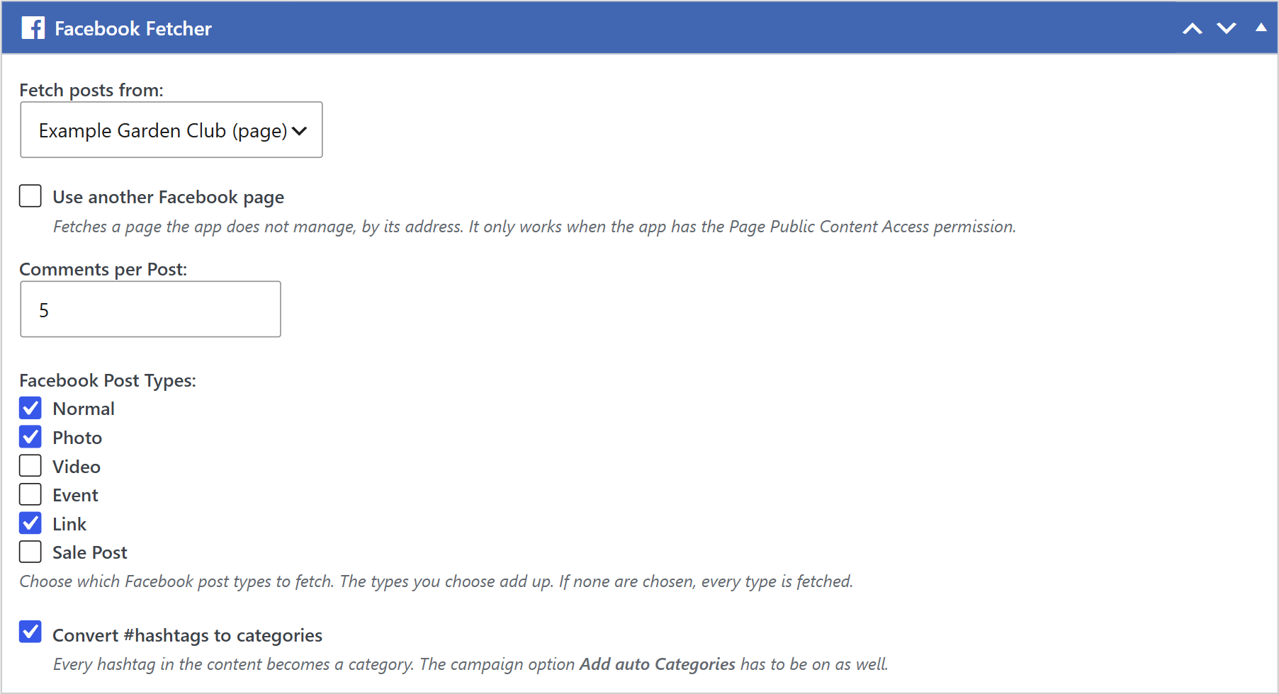Click the Comments per Post label
This screenshot has height=694, width=1279.
point(103,269)
